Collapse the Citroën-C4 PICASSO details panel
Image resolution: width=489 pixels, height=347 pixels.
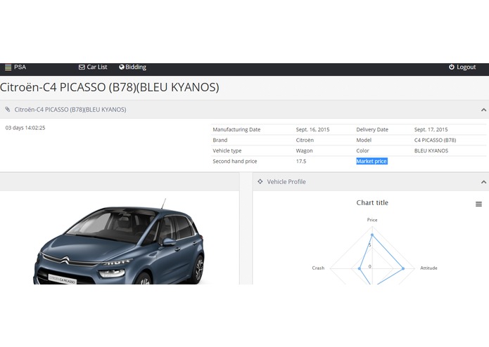tap(483, 110)
